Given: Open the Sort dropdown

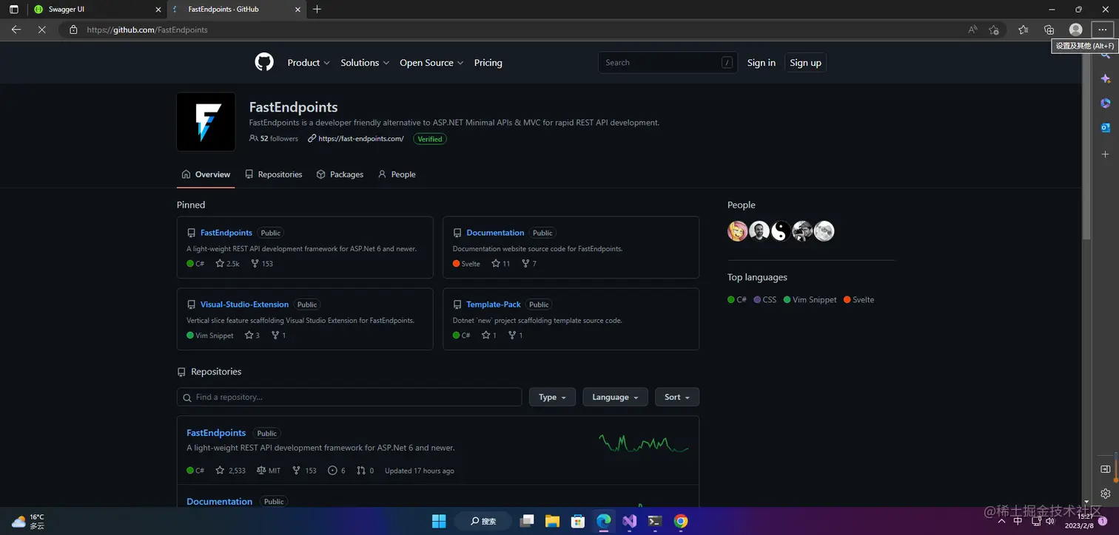Looking at the screenshot, I should click(x=677, y=397).
